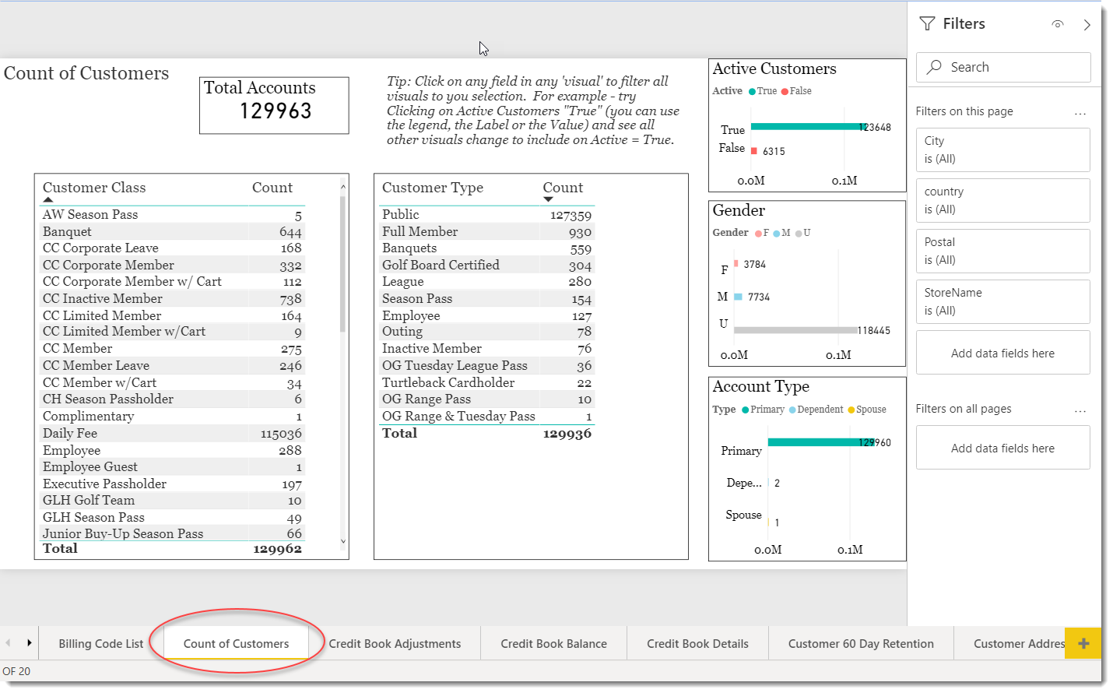
Task: Add a new report page with plus button
Action: click(1083, 643)
